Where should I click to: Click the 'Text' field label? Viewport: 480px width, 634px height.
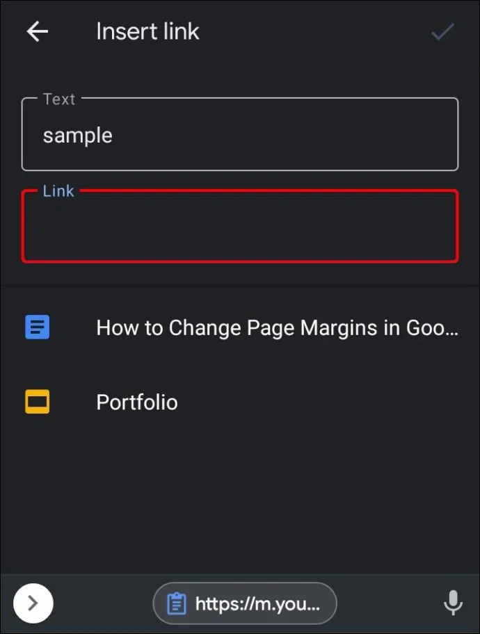[58, 99]
